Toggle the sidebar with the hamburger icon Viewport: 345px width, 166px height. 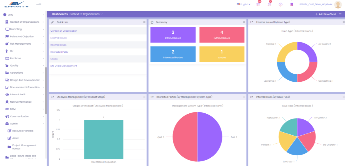(39, 5)
